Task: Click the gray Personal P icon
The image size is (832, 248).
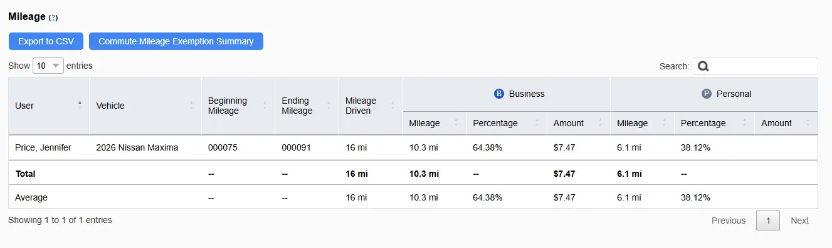Action: point(707,94)
